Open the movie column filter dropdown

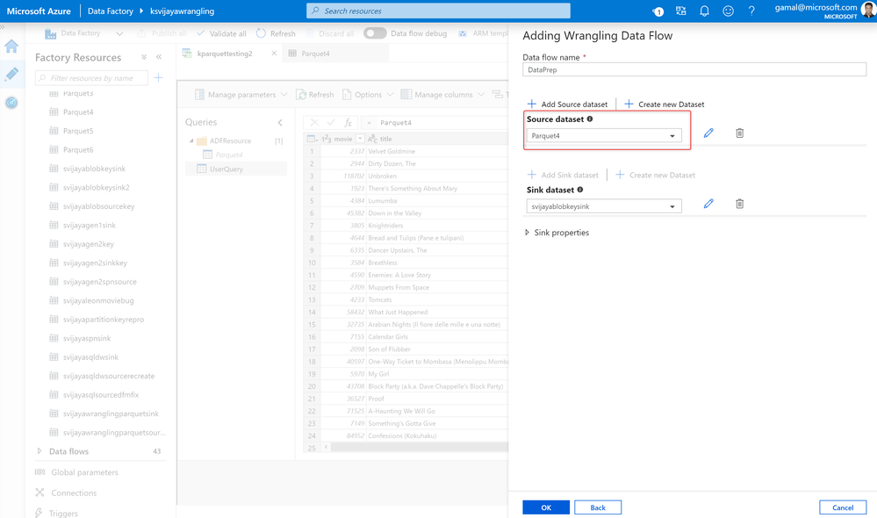(360, 139)
